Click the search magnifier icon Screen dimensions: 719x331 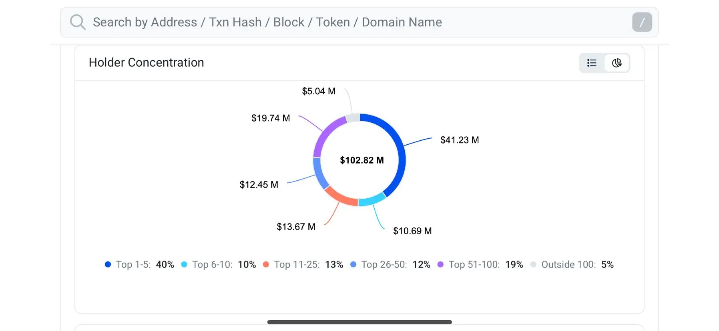click(78, 22)
